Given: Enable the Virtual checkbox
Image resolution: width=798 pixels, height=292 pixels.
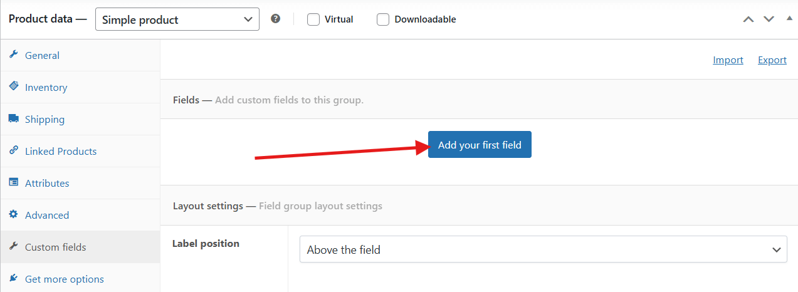Looking at the screenshot, I should pos(313,19).
